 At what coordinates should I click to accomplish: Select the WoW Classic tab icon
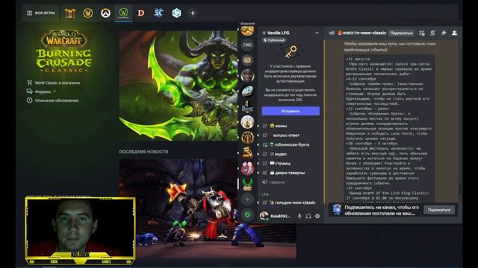[x=123, y=13]
